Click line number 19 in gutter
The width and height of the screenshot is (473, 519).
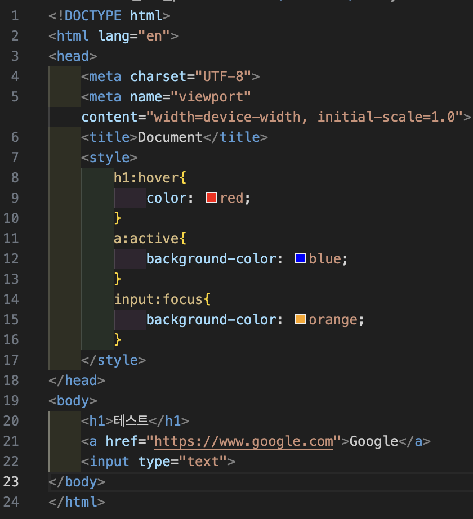[11, 400]
